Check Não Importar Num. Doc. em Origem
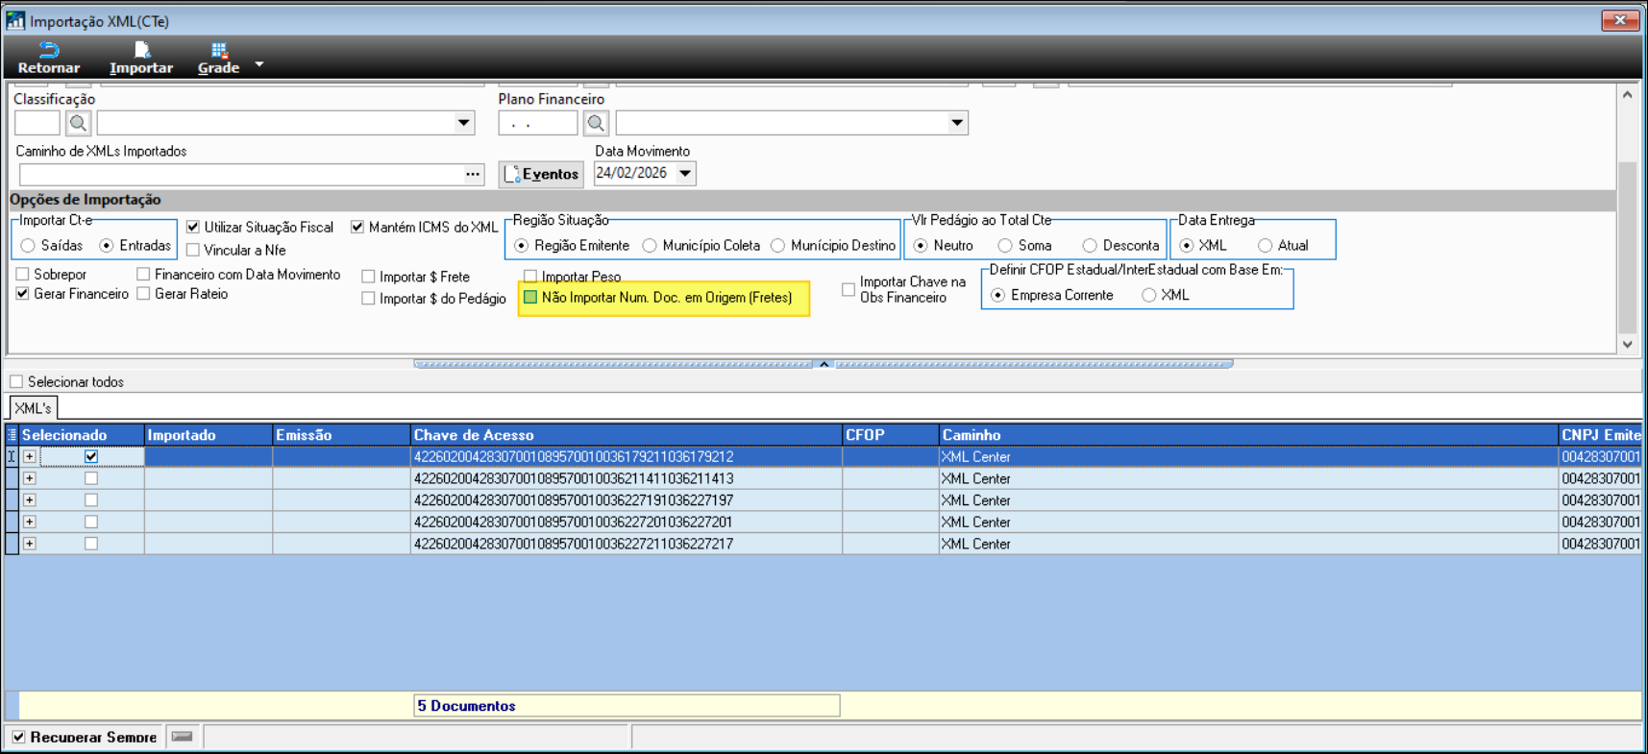This screenshot has height=754, width=1648. tap(530, 298)
